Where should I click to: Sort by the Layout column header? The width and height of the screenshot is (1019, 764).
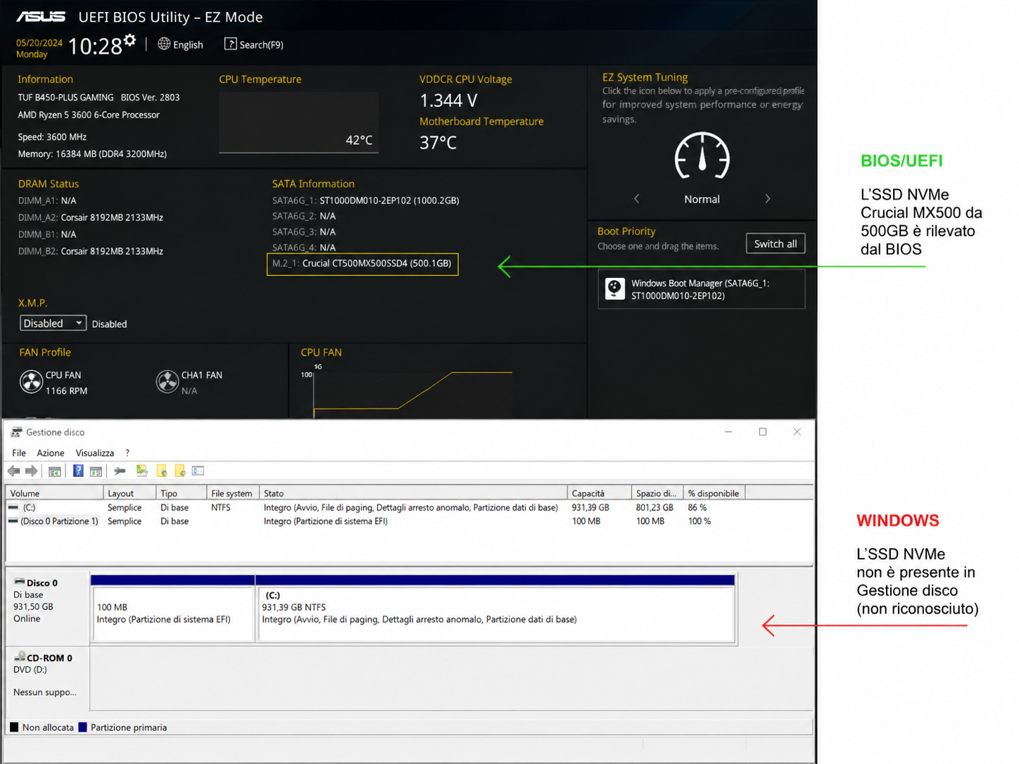click(x=129, y=493)
